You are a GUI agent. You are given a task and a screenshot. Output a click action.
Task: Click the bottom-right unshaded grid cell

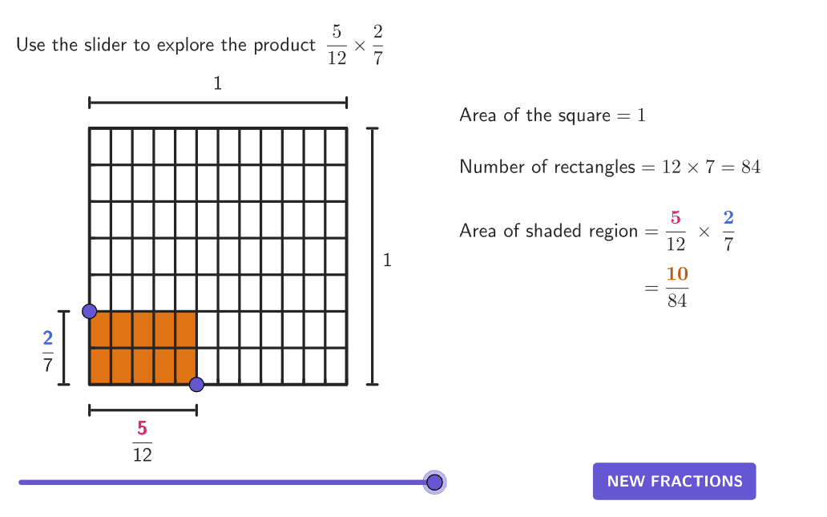337,366
